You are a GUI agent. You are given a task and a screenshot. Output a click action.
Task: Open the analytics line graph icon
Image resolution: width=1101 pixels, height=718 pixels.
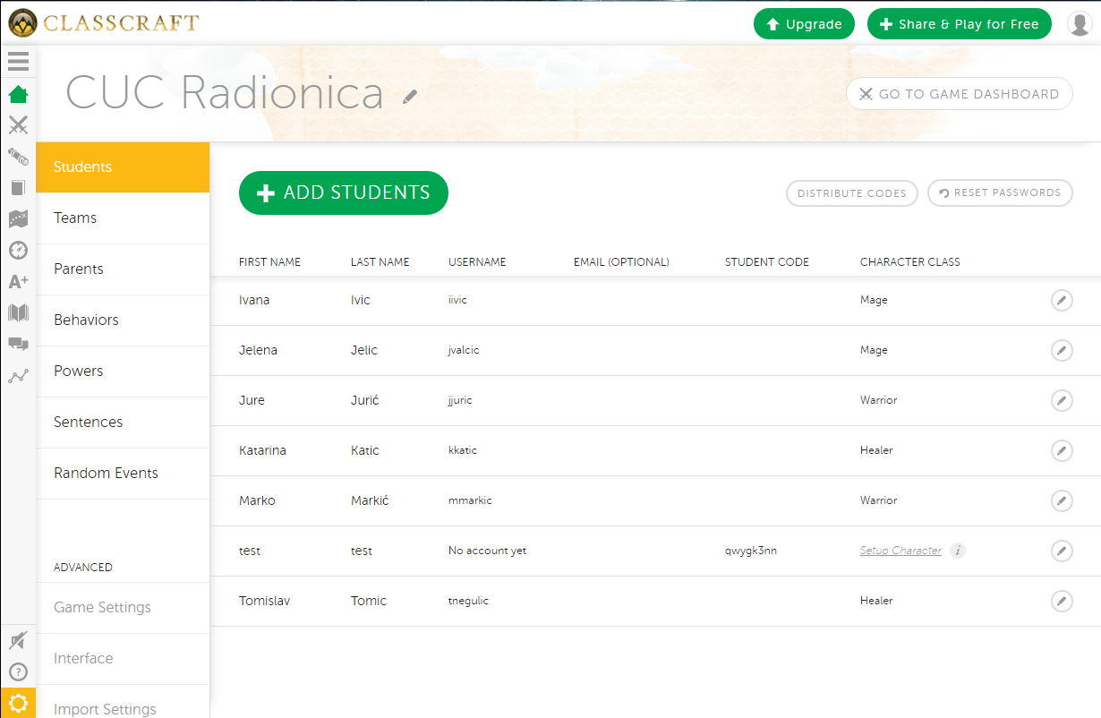pyautogui.click(x=18, y=376)
